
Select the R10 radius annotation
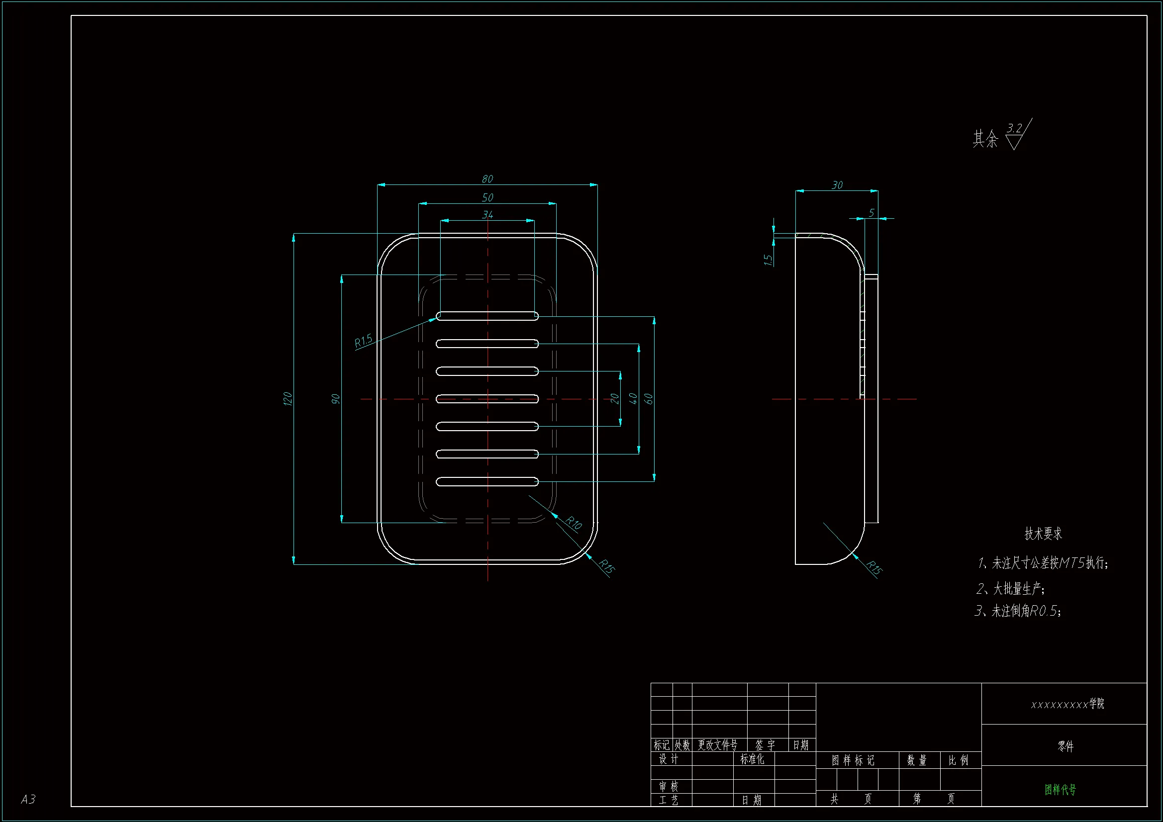pos(574,523)
